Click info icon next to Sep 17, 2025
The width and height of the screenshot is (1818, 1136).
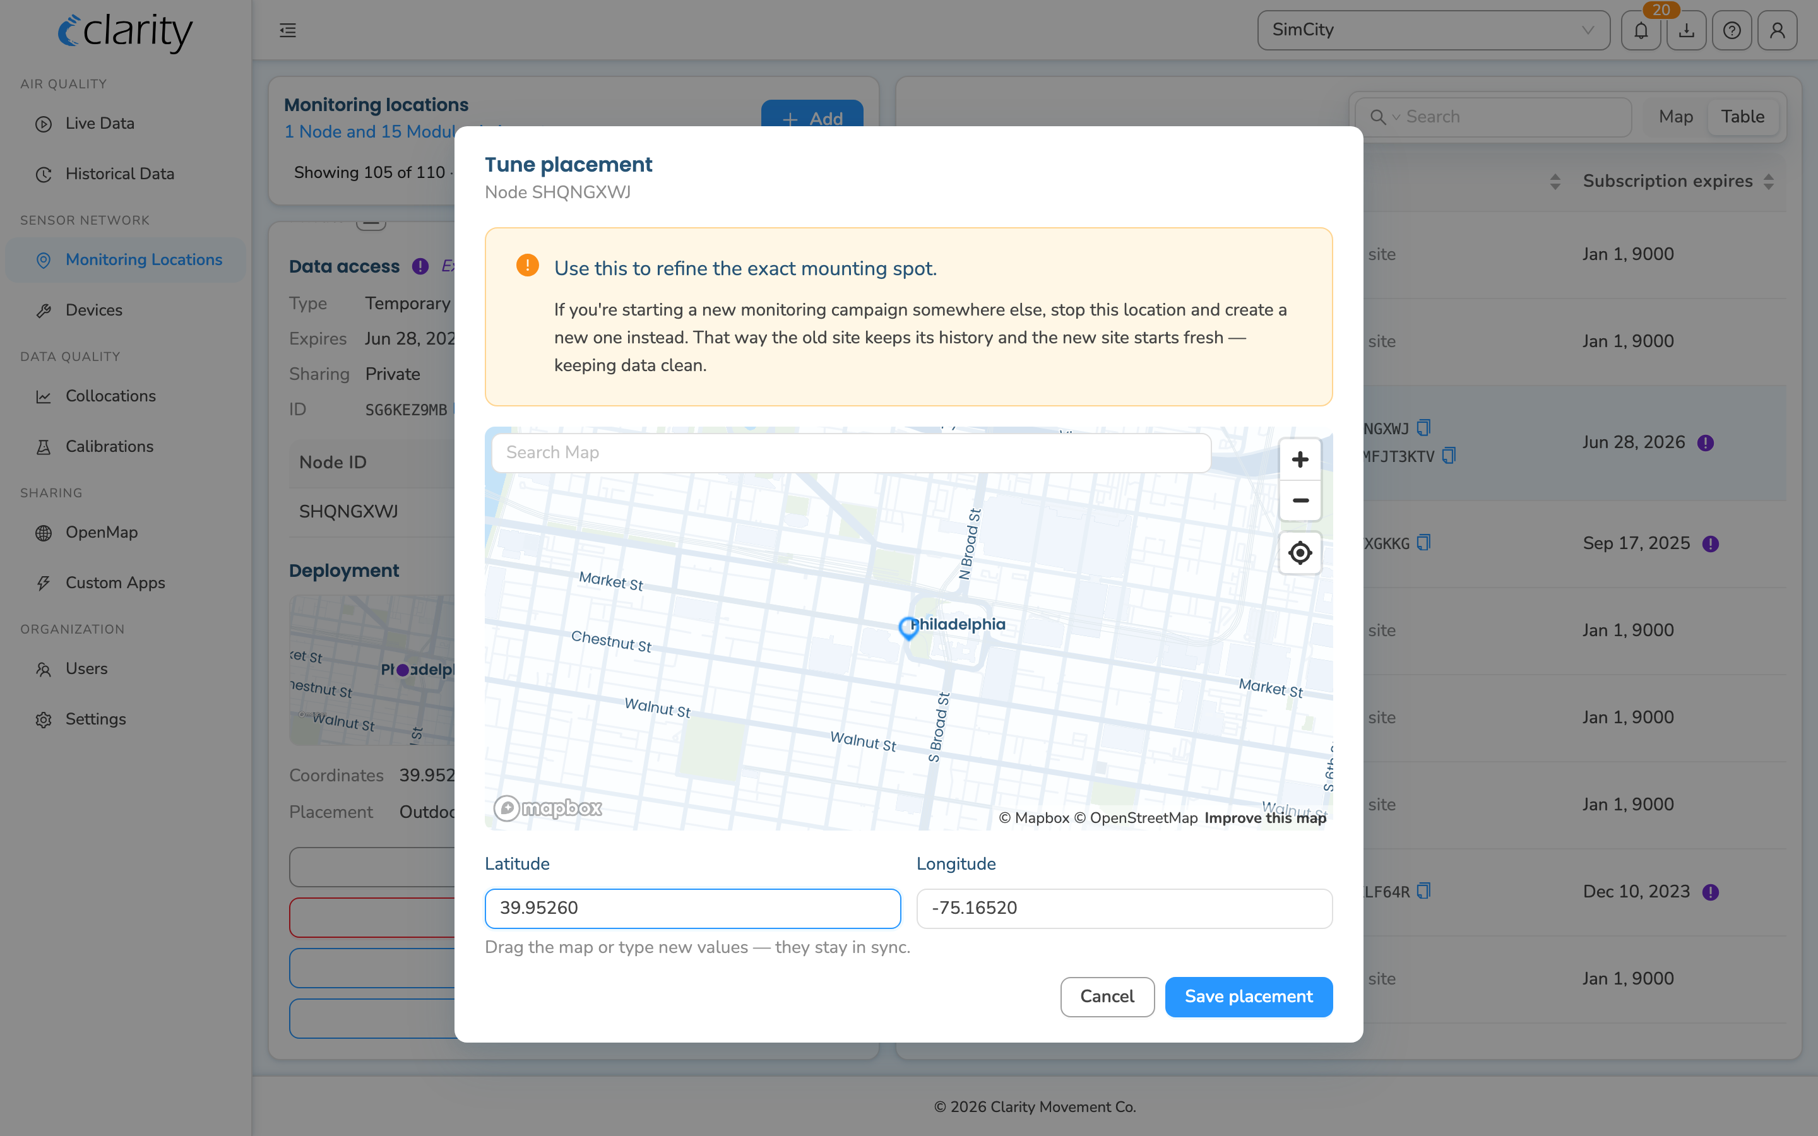[1711, 544]
